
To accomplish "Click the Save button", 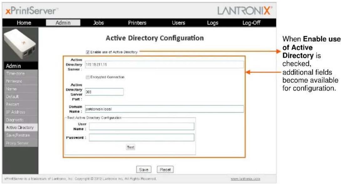I will 144,169.
